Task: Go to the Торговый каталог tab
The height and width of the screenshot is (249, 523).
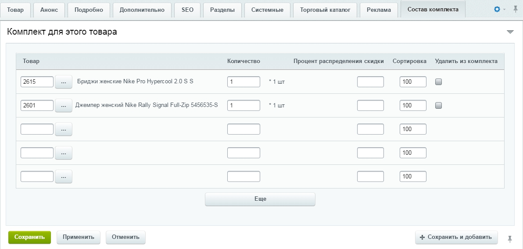Action: coord(325,10)
